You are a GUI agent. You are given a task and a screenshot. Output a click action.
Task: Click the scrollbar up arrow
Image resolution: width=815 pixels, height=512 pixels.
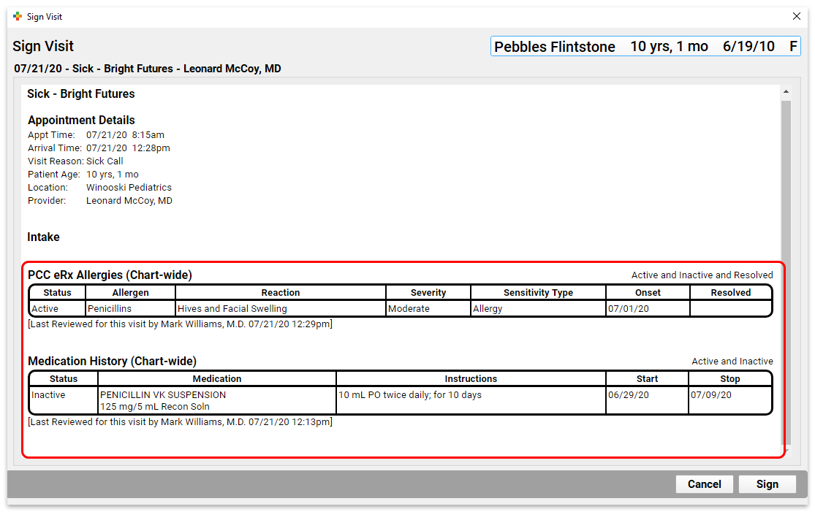[x=786, y=92]
